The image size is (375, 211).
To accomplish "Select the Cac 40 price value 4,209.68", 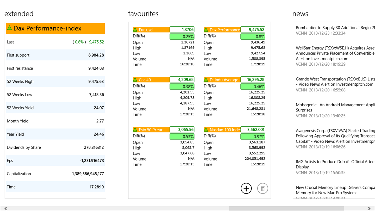I will (x=182, y=79).
